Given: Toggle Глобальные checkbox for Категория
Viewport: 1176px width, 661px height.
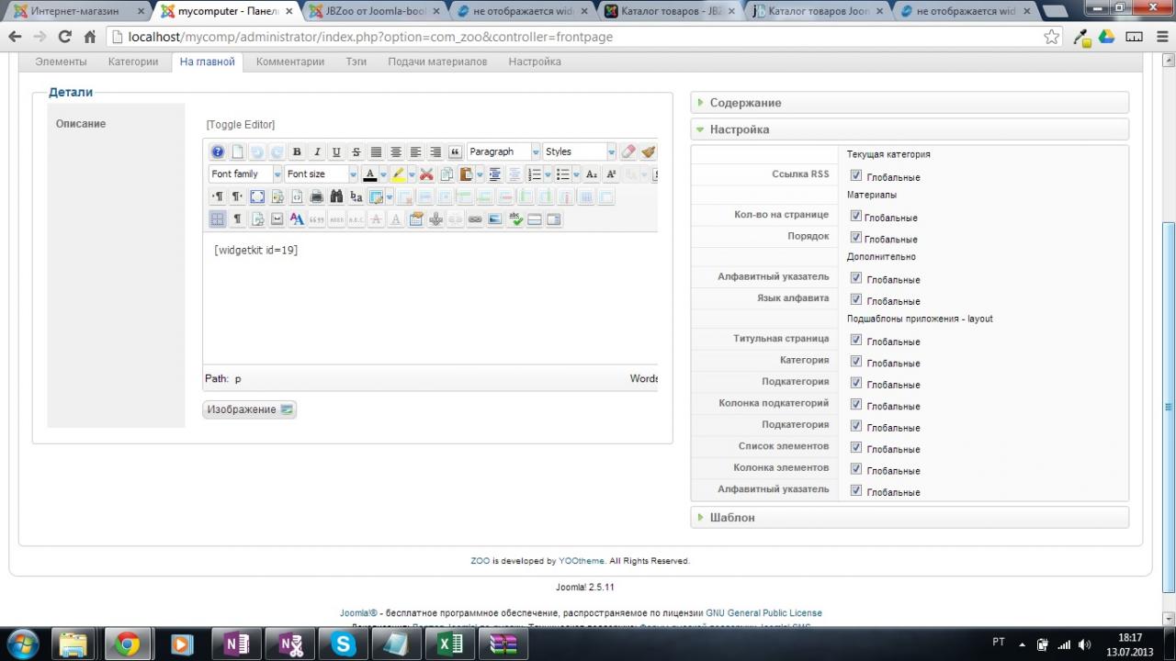Looking at the screenshot, I should (856, 362).
